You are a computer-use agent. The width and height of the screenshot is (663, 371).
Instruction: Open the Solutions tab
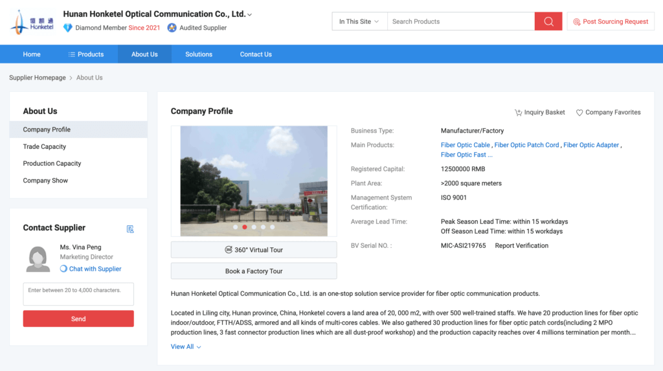coord(199,54)
